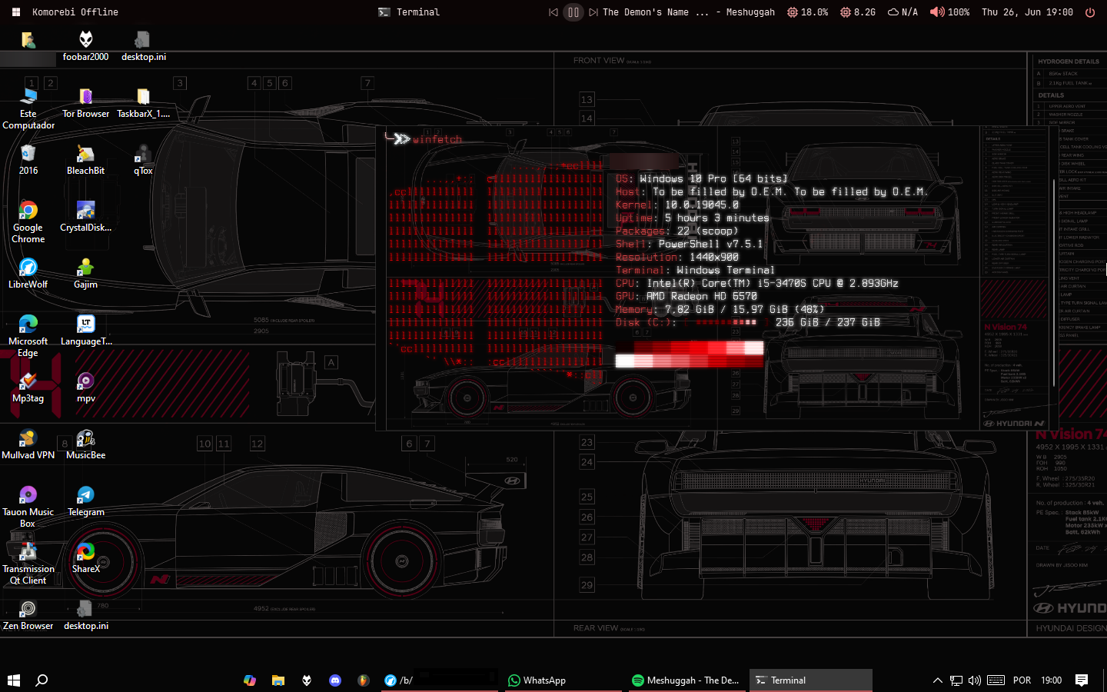Click the OS: Windows 10 Pro line

click(701, 178)
